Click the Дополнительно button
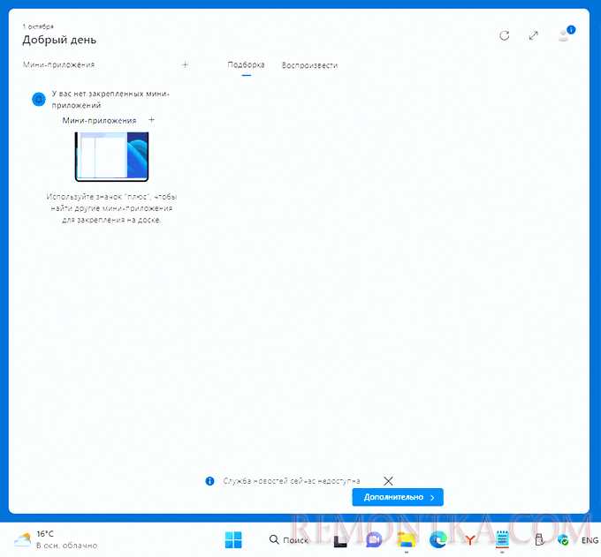This screenshot has width=601, height=557. 398,497
